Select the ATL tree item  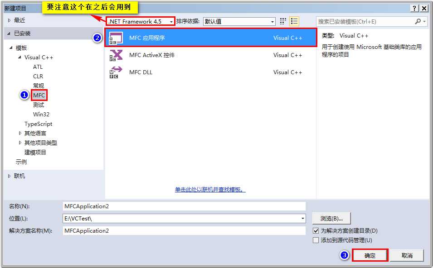[x=38, y=67]
